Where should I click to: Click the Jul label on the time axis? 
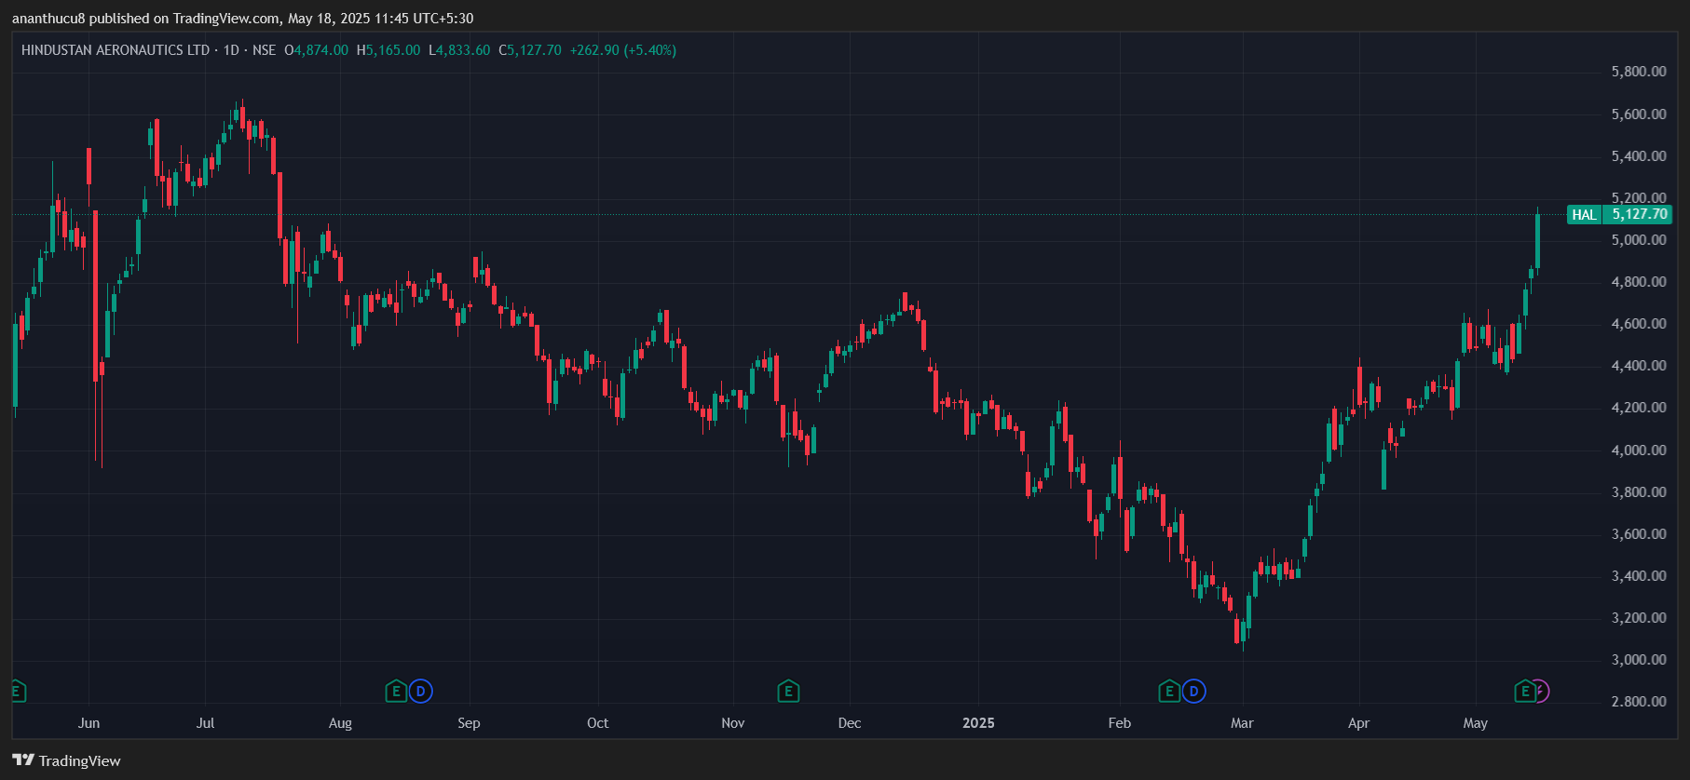tap(205, 723)
